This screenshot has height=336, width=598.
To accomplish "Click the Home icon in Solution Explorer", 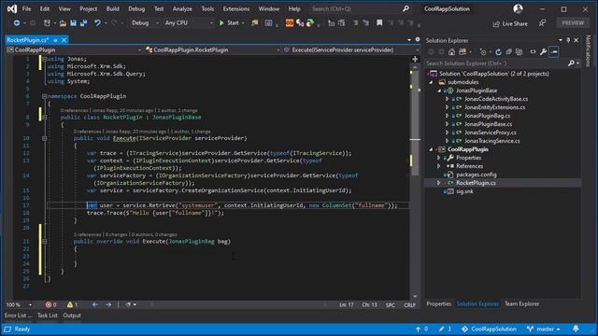I will tap(451, 52).
